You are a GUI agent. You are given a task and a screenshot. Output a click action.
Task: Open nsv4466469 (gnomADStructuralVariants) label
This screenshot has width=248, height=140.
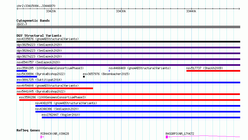(140, 68)
